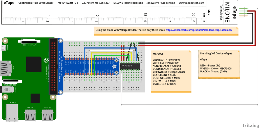Select the Audio jack on the Pi

7,90
